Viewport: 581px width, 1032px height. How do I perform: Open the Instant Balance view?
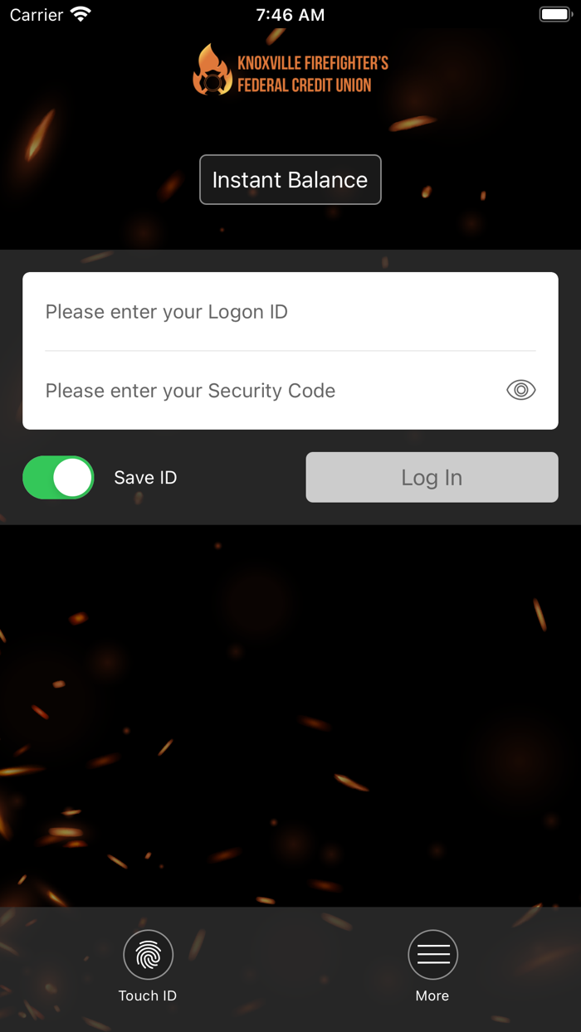(290, 179)
